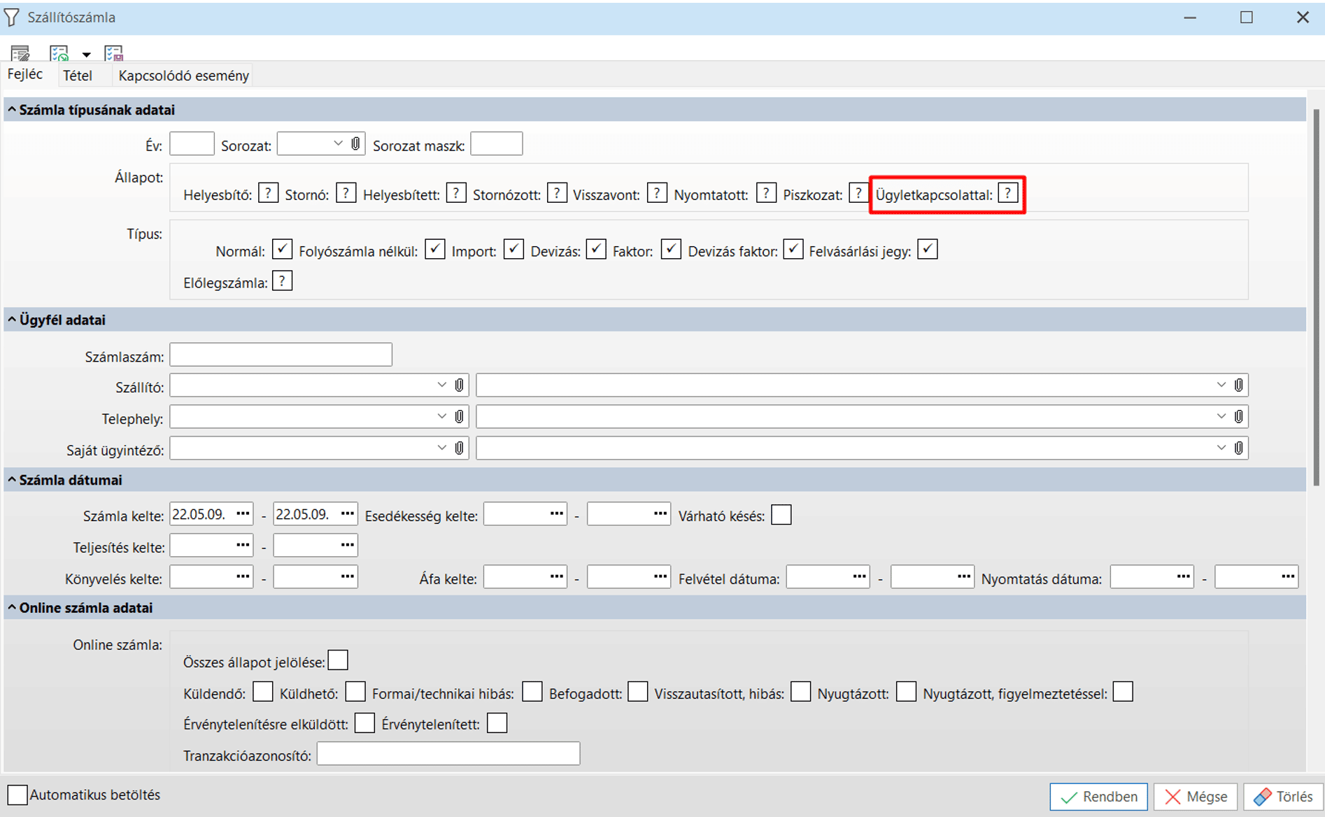Confirm with the Rendben button
The width and height of the screenshot is (1325, 817).
click(x=1099, y=797)
